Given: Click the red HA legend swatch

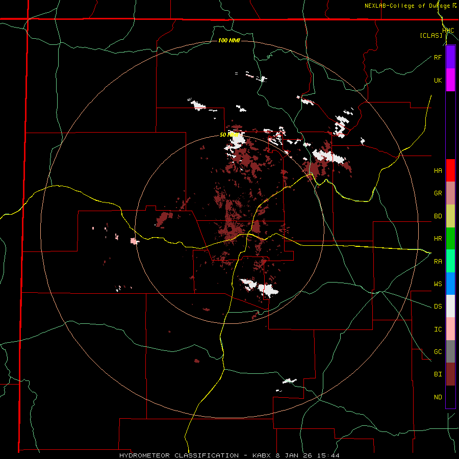Looking at the screenshot, I should [450, 170].
